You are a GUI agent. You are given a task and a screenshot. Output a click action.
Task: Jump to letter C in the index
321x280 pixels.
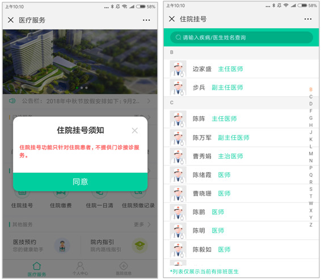tap(311, 97)
